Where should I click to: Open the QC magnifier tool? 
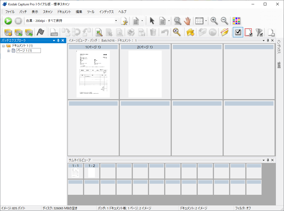[177, 32]
